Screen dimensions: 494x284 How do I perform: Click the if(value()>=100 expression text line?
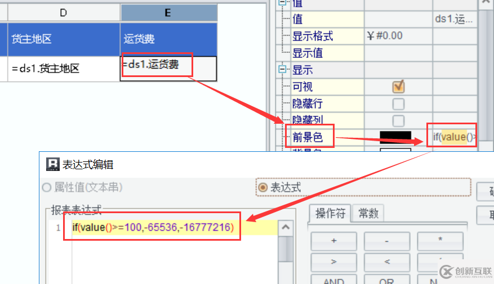click(x=153, y=227)
